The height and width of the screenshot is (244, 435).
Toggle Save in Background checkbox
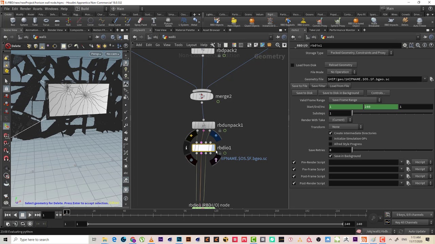click(330, 156)
